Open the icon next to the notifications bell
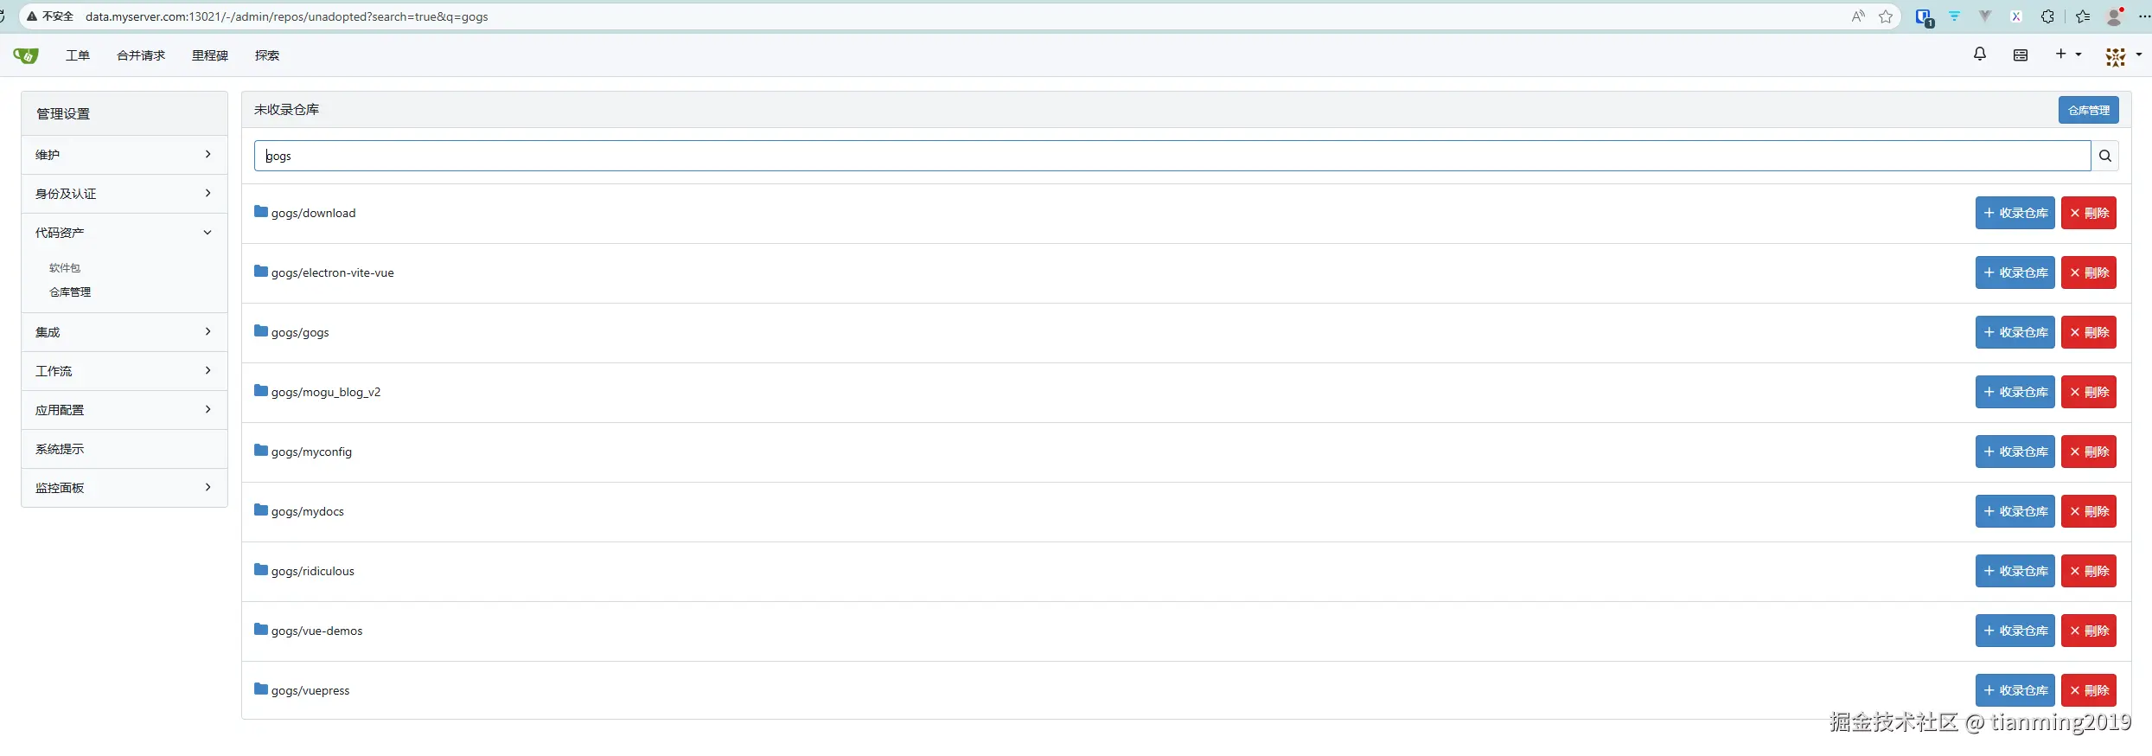Viewport: 2152px width, 756px height. click(2021, 55)
